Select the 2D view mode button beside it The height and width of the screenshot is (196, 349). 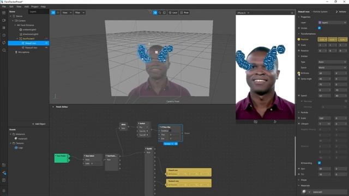click(58, 13)
